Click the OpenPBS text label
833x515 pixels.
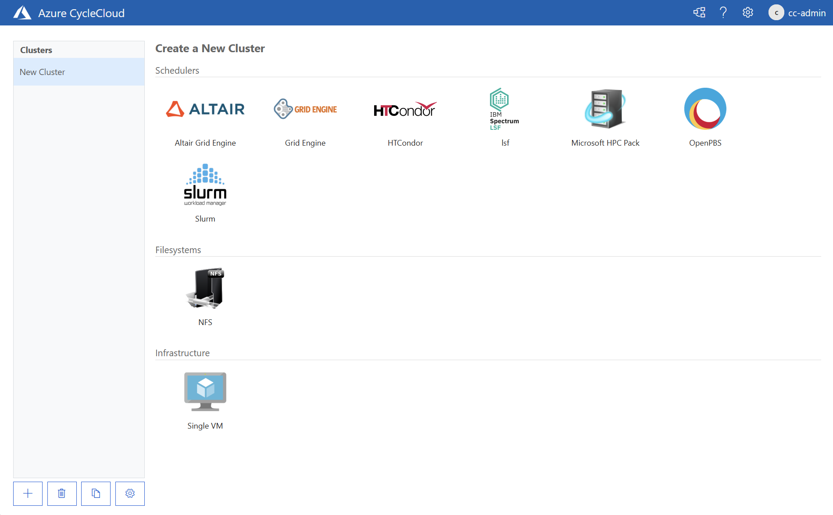[705, 143]
